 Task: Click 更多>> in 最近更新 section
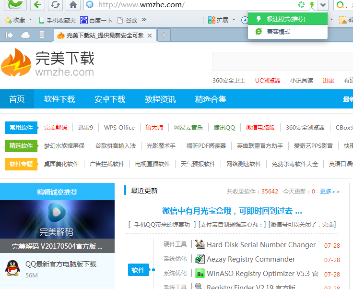(329, 192)
